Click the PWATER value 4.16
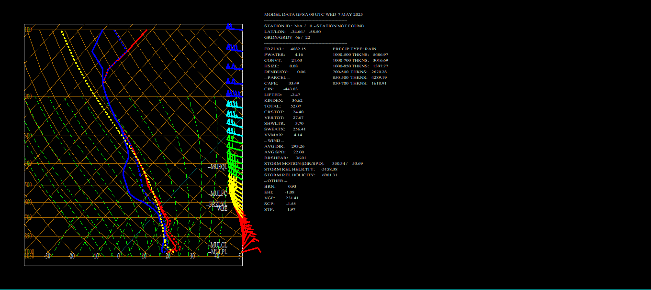The height and width of the screenshot is (290, 651). point(299,54)
